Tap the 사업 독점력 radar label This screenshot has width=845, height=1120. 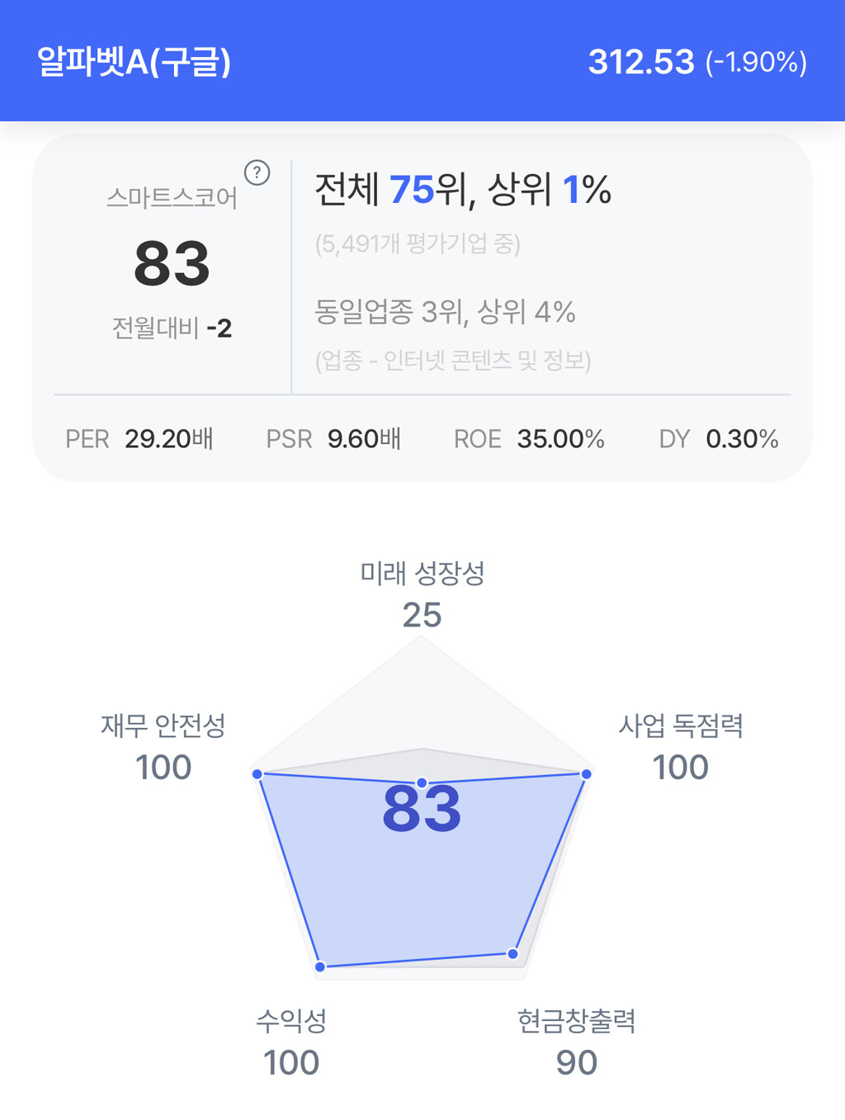tap(681, 726)
